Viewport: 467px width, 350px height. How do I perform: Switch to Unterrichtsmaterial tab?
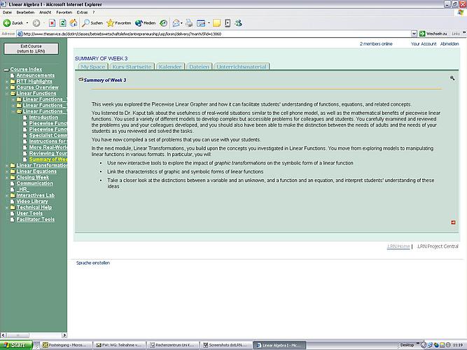tap(242, 66)
